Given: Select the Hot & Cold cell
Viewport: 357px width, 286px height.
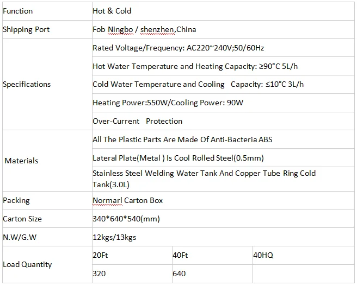Looking at the screenshot, I should (112, 11).
